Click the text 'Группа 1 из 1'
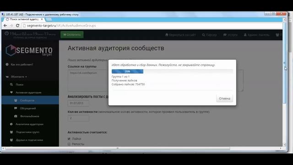The height and width of the screenshot is (165, 293). point(120,77)
